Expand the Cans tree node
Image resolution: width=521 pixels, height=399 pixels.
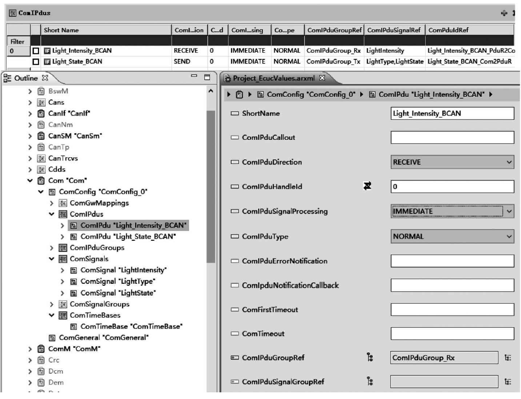(x=30, y=102)
